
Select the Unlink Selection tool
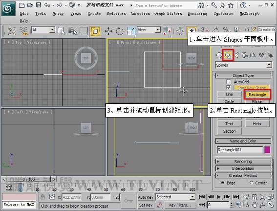click(x=12, y=31)
